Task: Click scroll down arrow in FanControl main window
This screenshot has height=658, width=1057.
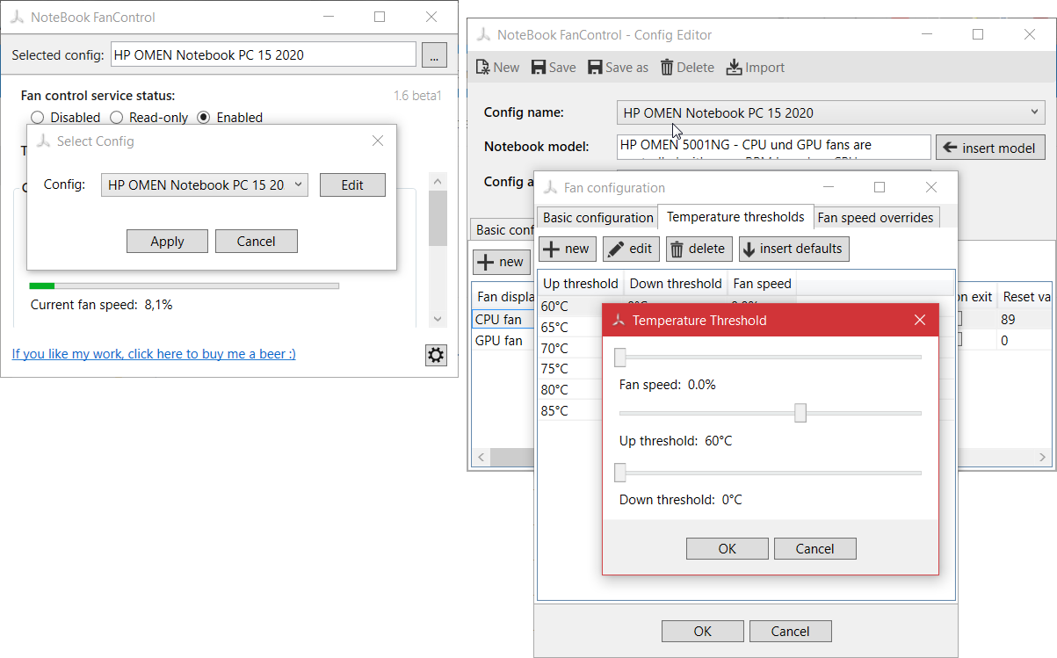Action: (x=438, y=319)
